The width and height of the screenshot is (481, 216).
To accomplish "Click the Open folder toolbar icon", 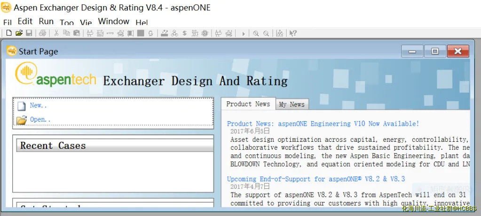I will 19,33.
